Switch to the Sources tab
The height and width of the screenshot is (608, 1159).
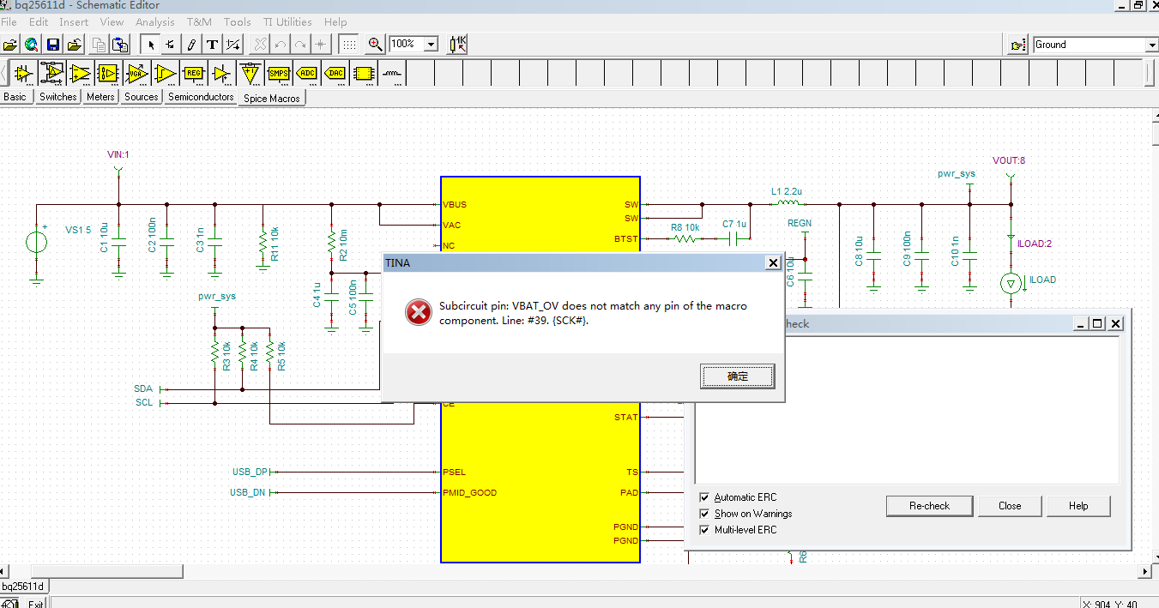(x=142, y=97)
